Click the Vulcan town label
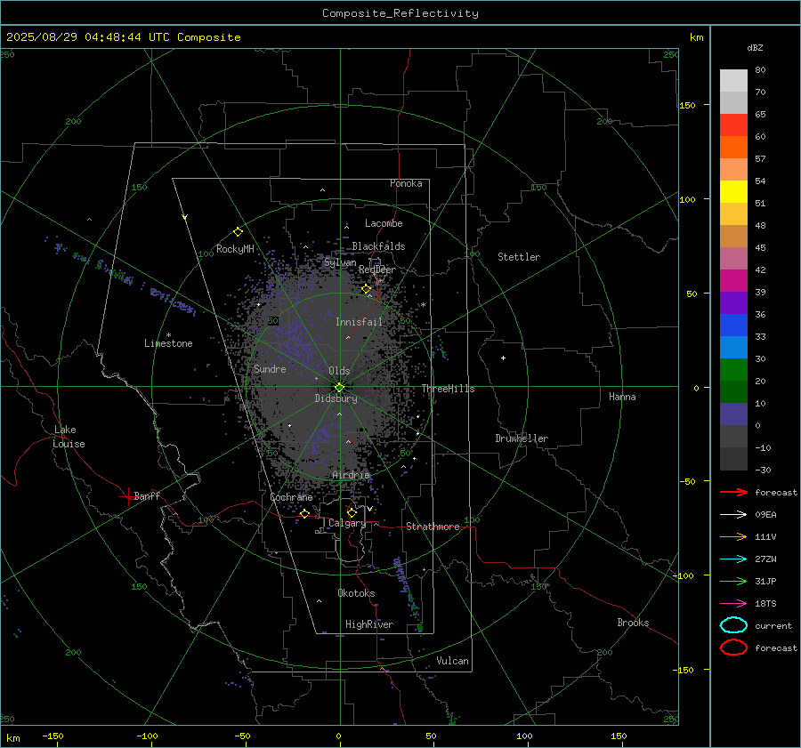The width and height of the screenshot is (801, 748). pos(452,661)
